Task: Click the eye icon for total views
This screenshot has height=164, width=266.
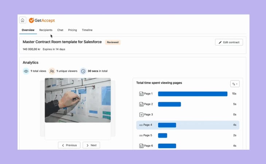Action: pyautogui.click(x=26, y=71)
